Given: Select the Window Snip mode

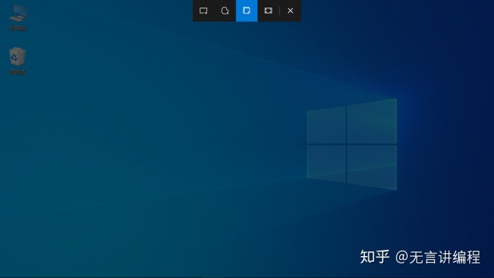Looking at the screenshot, I should [x=247, y=11].
